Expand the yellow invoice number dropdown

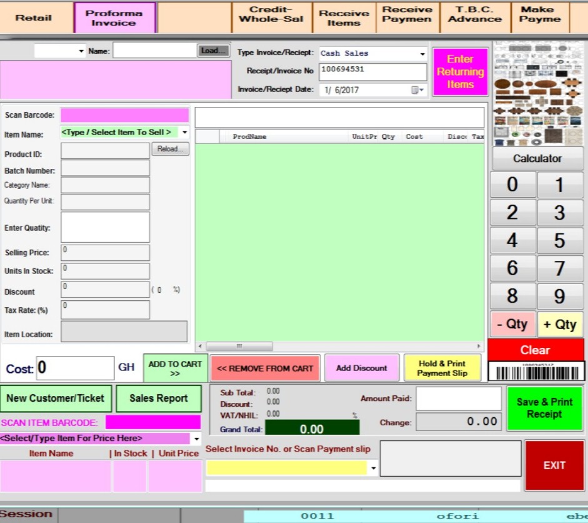point(374,468)
